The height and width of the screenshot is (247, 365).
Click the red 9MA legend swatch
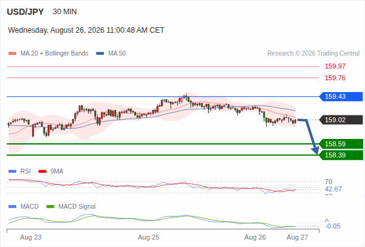(42, 172)
